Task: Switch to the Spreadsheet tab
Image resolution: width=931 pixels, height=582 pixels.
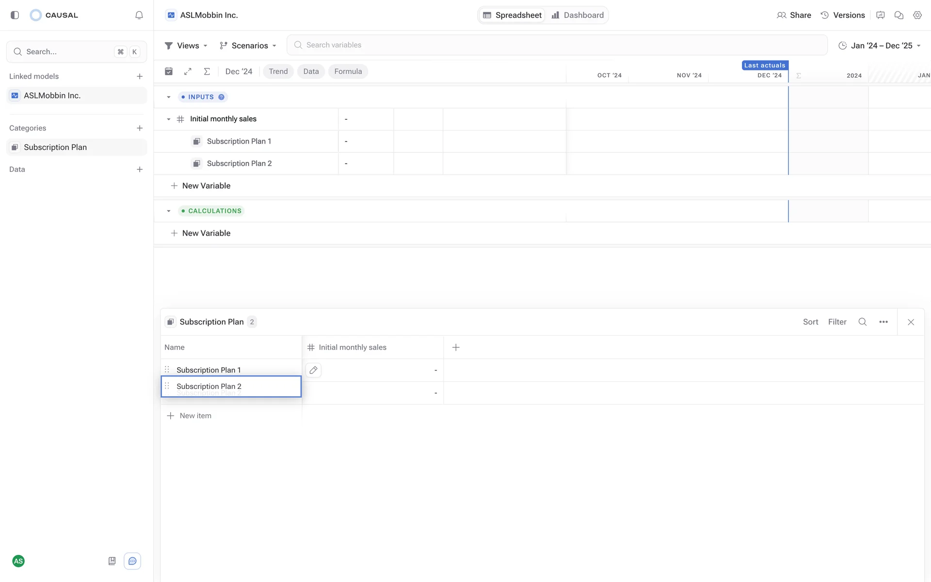Action: pyautogui.click(x=513, y=15)
